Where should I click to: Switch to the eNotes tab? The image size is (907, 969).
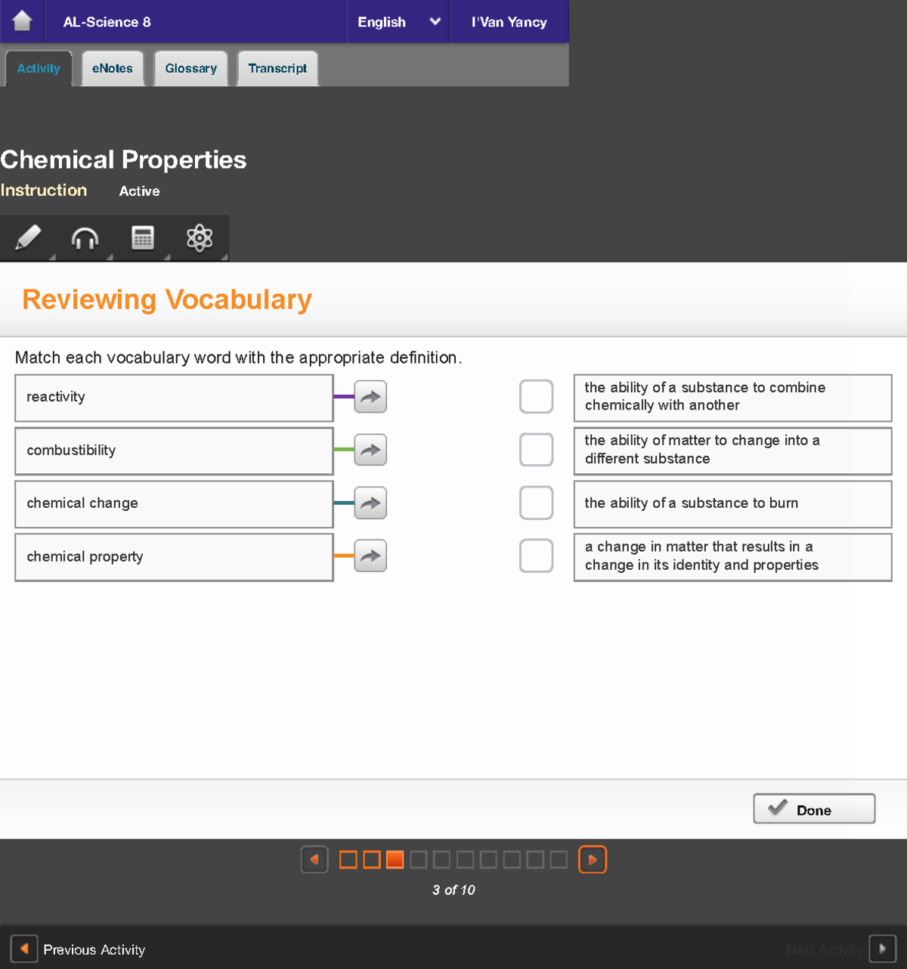[112, 68]
